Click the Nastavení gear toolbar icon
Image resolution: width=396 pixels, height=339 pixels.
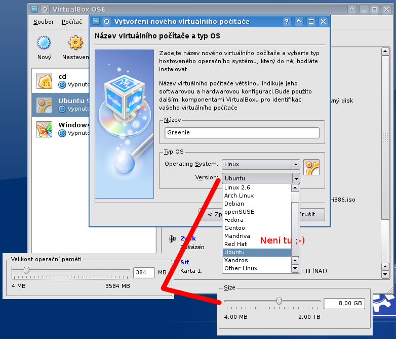75,42
